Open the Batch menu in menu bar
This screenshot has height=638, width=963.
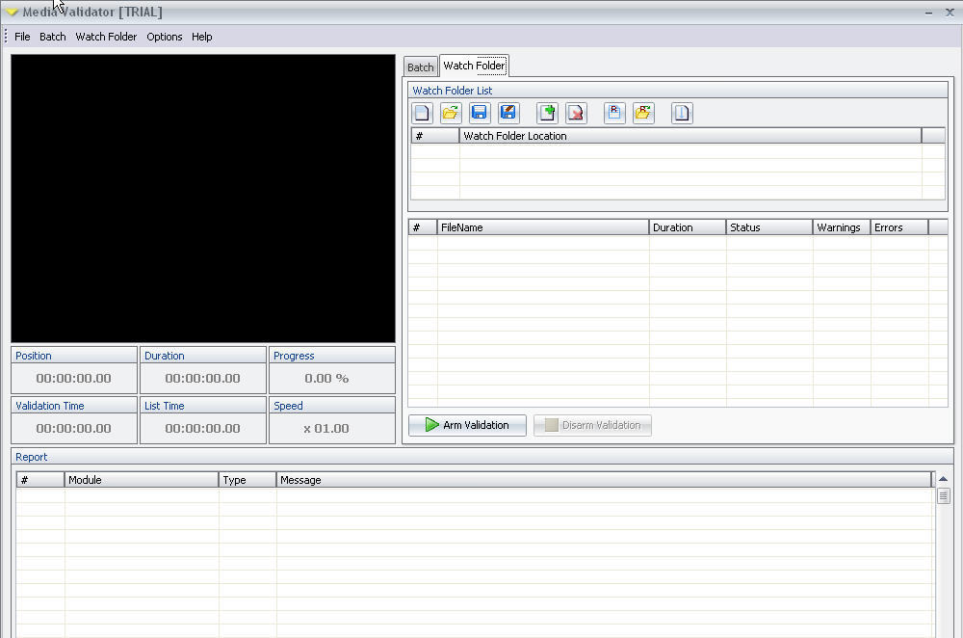tap(53, 37)
